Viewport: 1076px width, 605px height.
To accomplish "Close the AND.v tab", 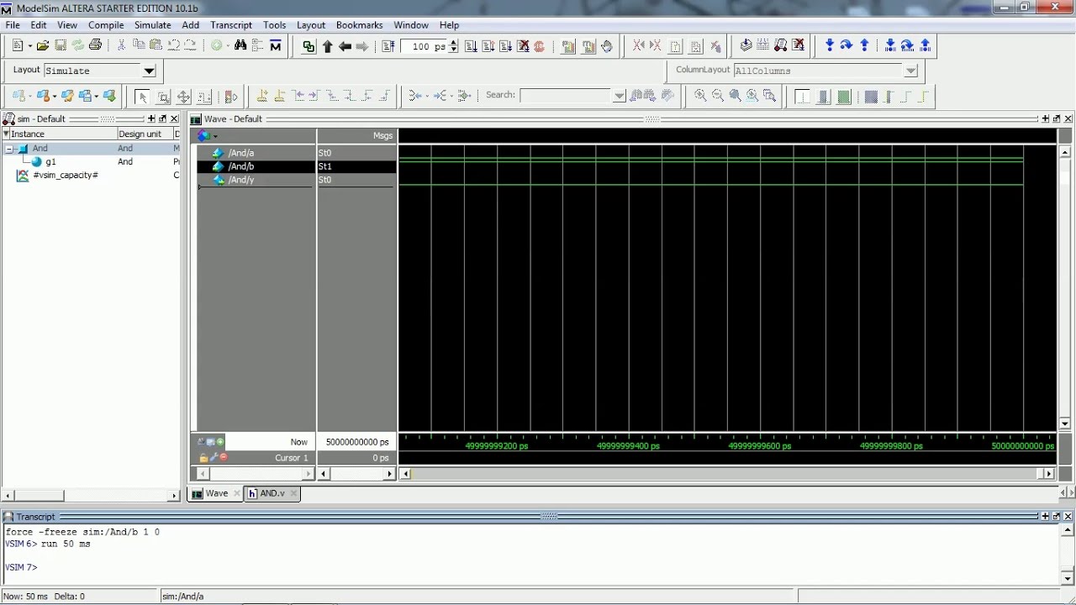I will (x=293, y=493).
